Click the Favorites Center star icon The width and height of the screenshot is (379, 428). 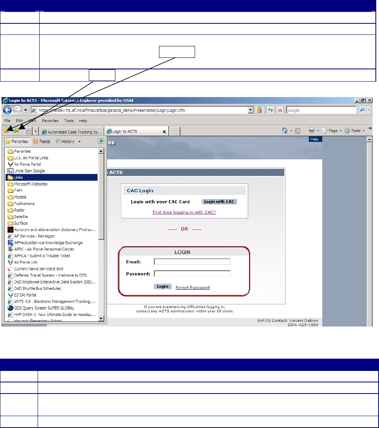(7, 130)
